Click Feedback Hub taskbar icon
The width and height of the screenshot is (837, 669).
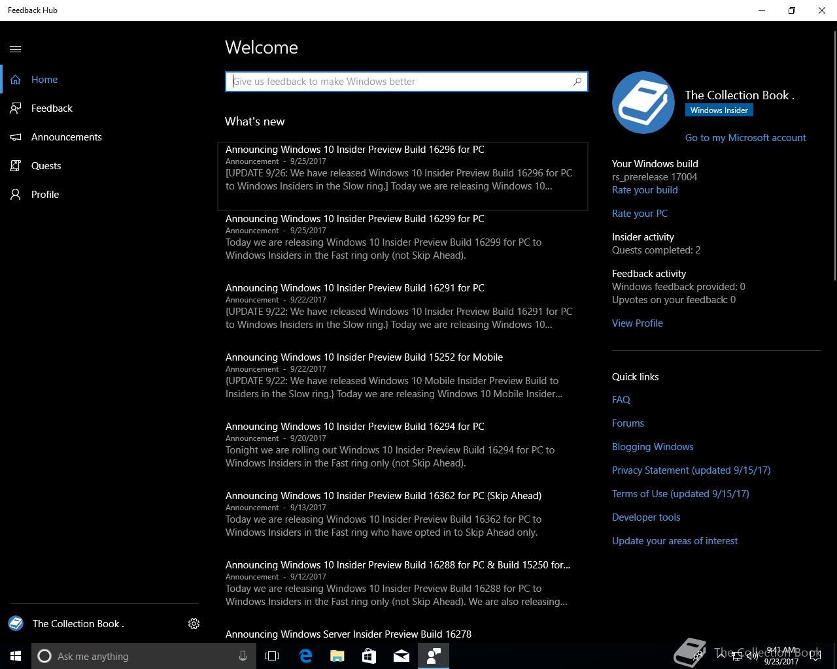[434, 656]
